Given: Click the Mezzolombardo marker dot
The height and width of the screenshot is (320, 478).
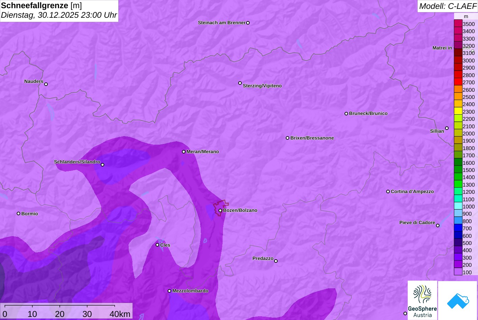Looking at the screenshot, I should (169, 291).
